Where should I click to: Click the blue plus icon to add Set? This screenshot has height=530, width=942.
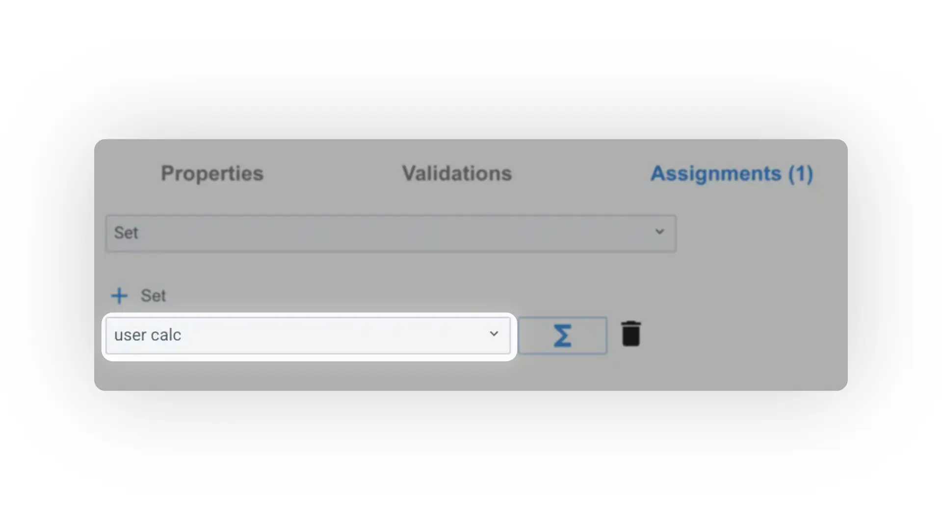click(x=119, y=295)
